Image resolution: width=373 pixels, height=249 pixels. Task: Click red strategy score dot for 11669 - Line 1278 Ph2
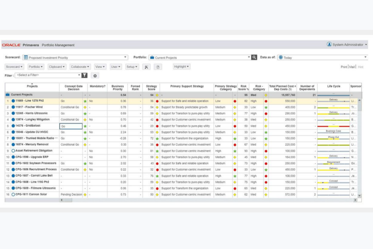(x=157, y=101)
